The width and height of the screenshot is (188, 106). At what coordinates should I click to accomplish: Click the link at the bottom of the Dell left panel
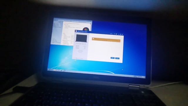(80, 59)
